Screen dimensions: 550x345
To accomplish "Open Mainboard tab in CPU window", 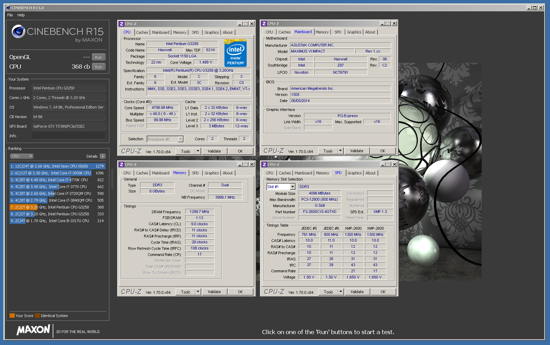I will click(x=161, y=32).
